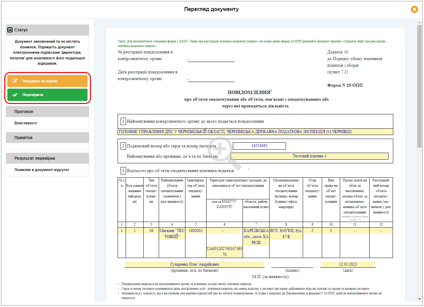The height and width of the screenshot is (307, 424).
Task: Click the Передати на підпис button
Action: point(47,81)
